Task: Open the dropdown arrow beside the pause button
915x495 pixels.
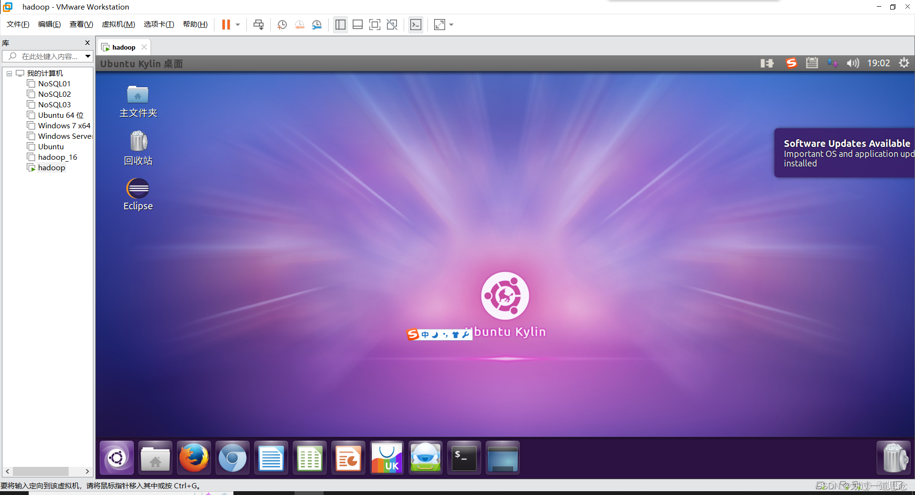Action: click(238, 24)
